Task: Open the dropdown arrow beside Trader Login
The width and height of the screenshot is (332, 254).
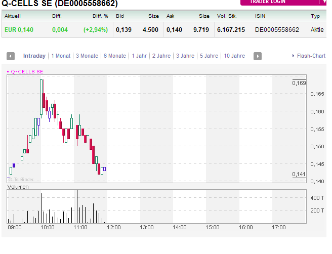Action: click(324, 2)
